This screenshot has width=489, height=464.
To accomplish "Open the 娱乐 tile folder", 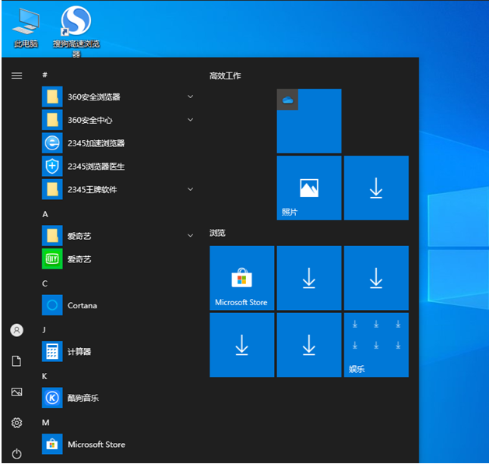I will pyautogui.click(x=376, y=345).
